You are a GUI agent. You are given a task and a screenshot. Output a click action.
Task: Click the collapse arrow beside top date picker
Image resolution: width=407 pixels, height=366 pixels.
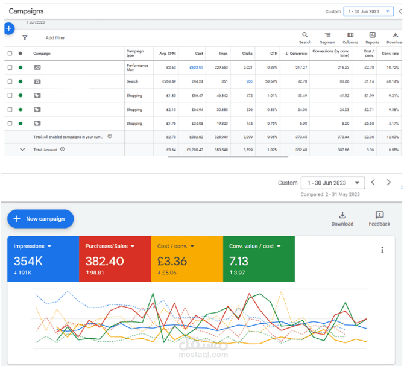tap(400, 11)
